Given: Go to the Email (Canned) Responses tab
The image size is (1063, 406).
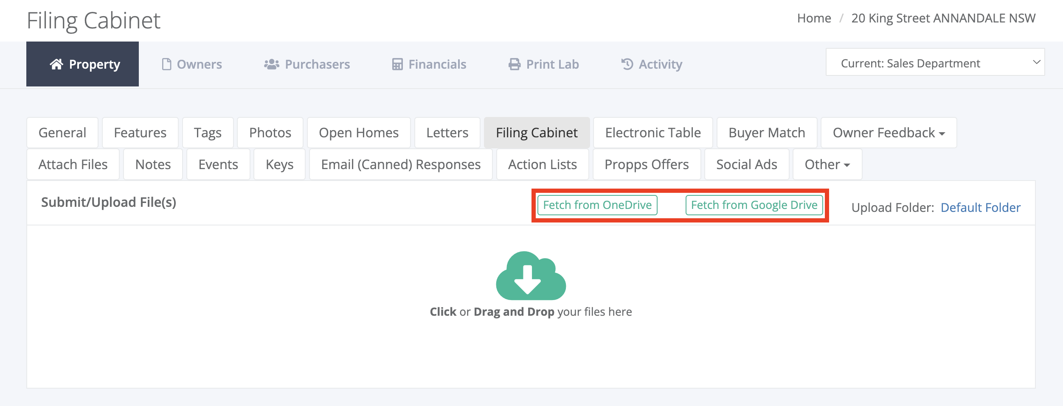Looking at the screenshot, I should pos(401,164).
